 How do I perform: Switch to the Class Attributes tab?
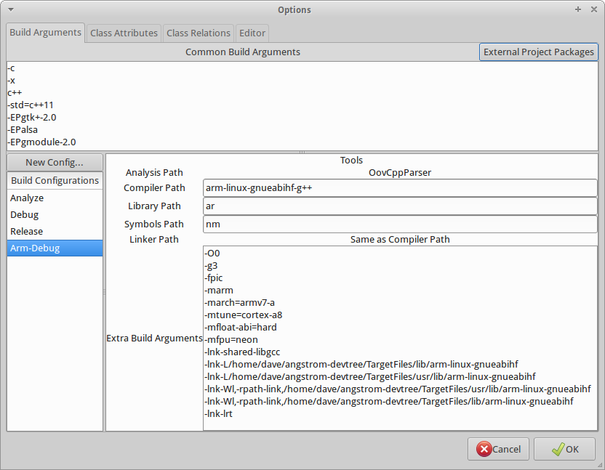(x=124, y=33)
